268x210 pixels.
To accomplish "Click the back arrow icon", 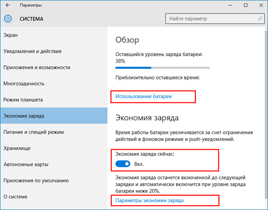I will pos(8,5).
